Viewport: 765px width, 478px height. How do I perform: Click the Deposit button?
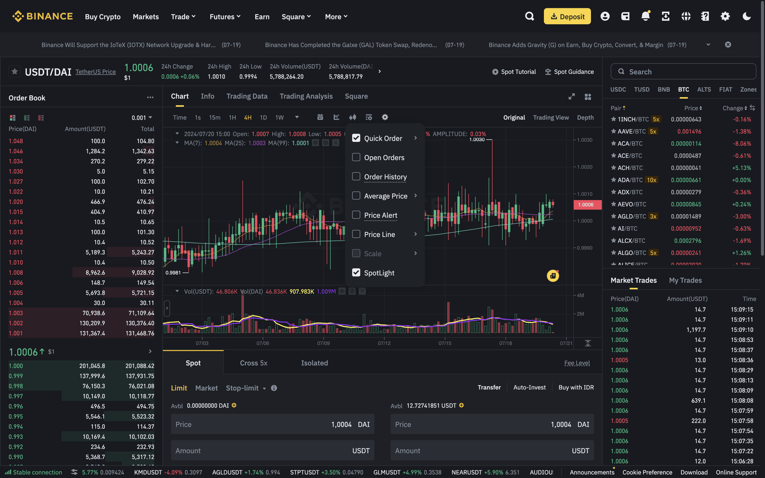click(567, 16)
